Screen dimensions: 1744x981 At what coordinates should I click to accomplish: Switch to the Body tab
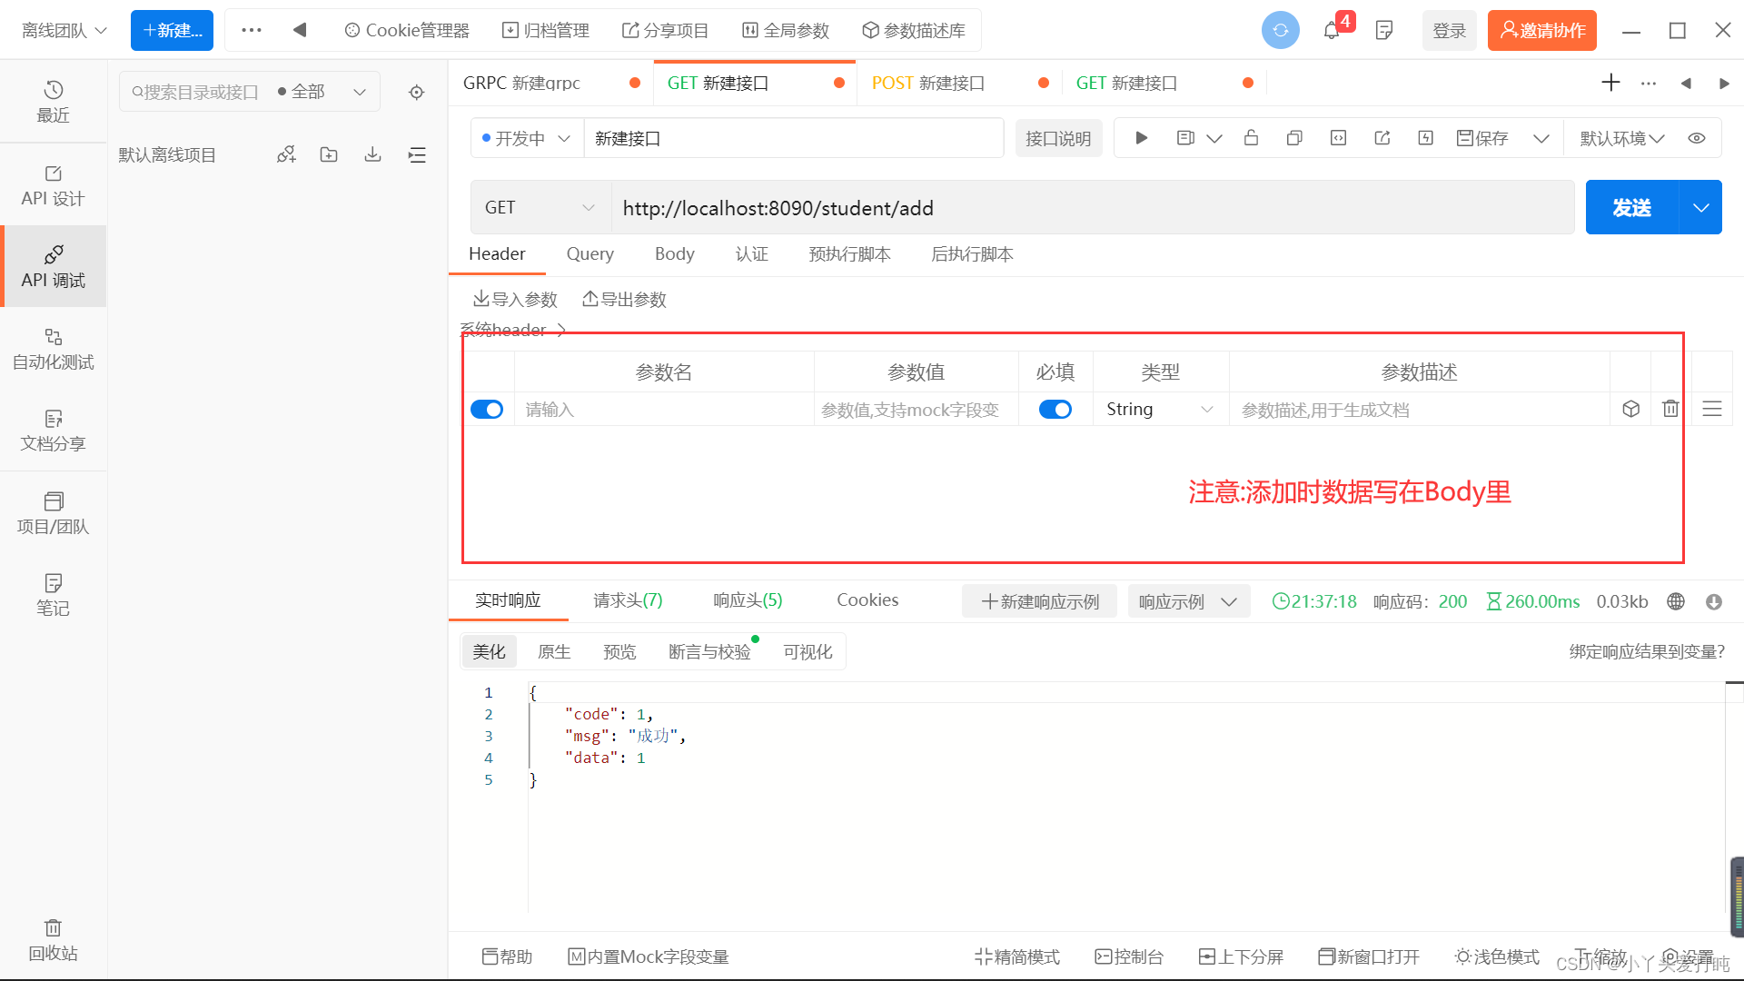[x=672, y=253]
